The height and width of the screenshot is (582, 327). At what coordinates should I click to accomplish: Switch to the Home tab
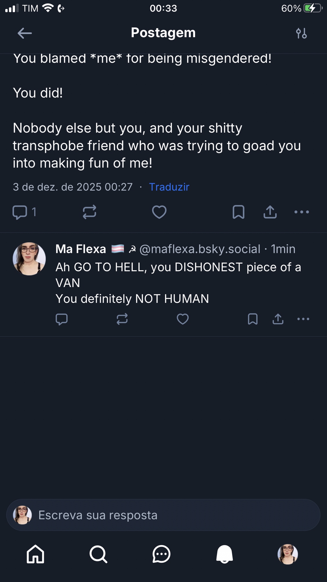[35, 554]
